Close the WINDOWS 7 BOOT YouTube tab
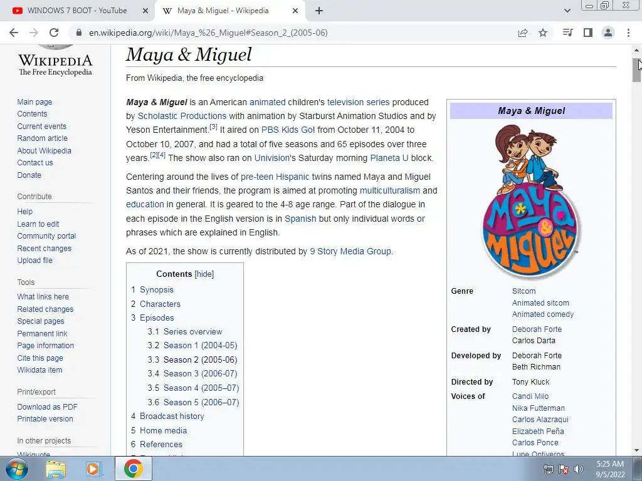Screen dimensions: 642x481 coord(145,11)
